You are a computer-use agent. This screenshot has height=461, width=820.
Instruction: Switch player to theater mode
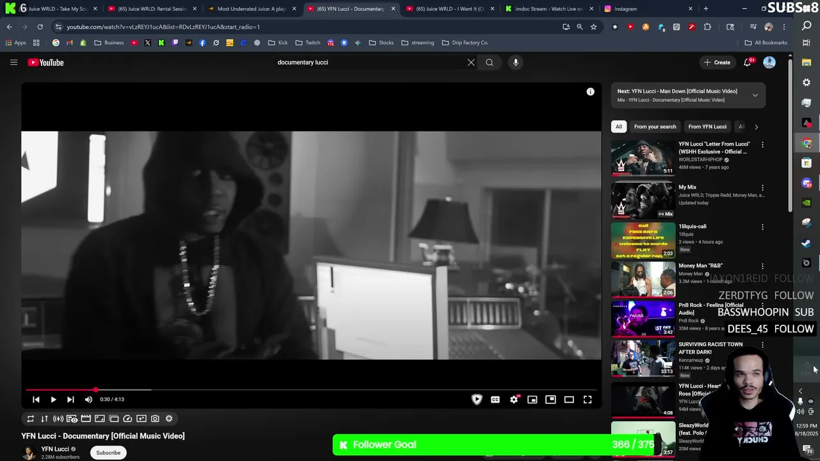point(569,400)
